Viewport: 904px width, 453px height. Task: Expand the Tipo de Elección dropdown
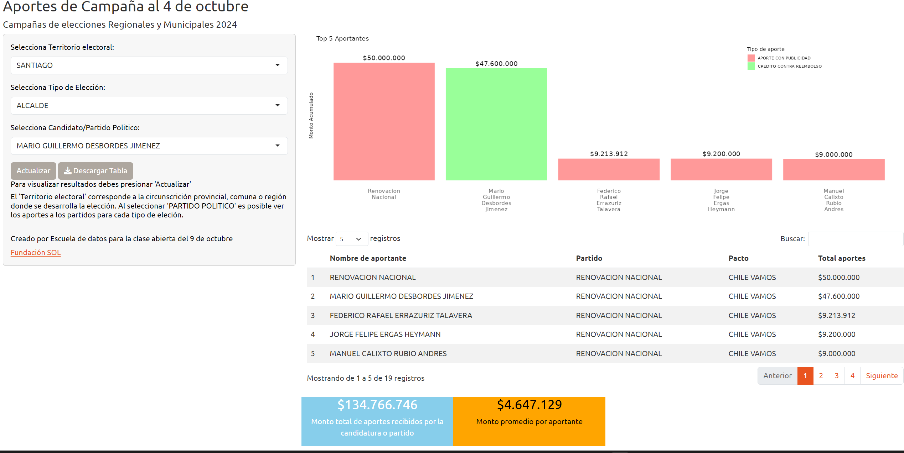pyautogui.click(x=149, y=106)
